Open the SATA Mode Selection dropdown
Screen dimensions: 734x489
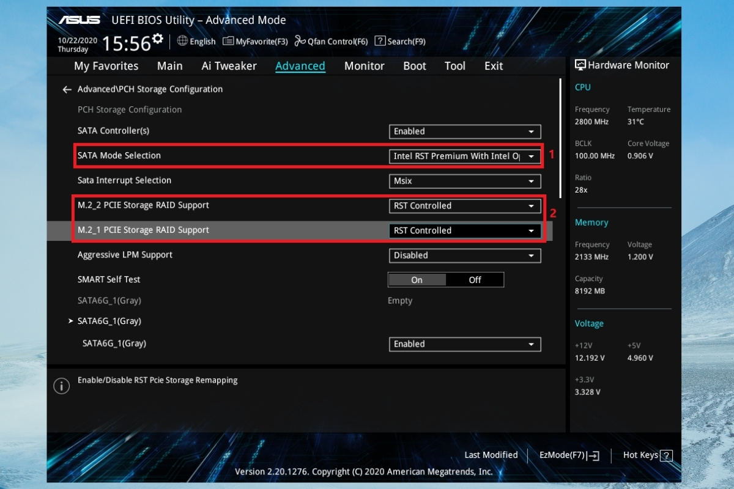[465, 156]
